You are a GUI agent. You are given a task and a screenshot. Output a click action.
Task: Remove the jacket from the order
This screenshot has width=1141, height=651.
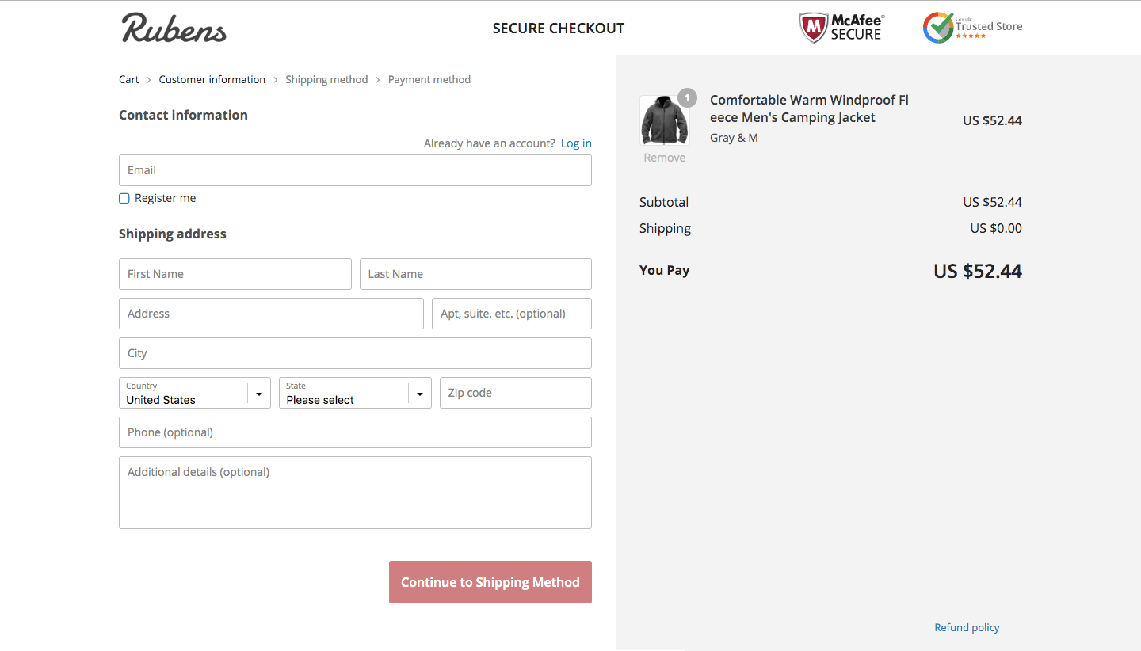(665, 158)
